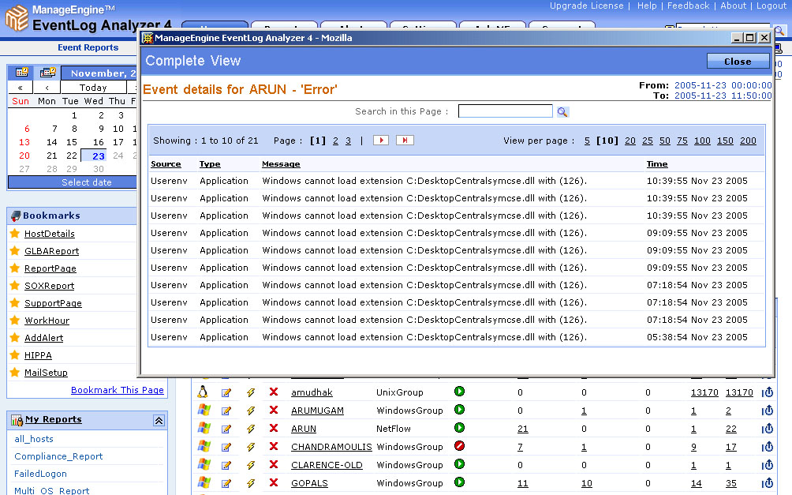Click Upgrade License in top menu

(x=586, y=6)
